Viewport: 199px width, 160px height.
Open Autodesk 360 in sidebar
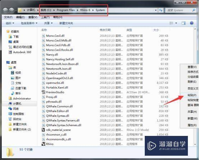coord(20,52)
